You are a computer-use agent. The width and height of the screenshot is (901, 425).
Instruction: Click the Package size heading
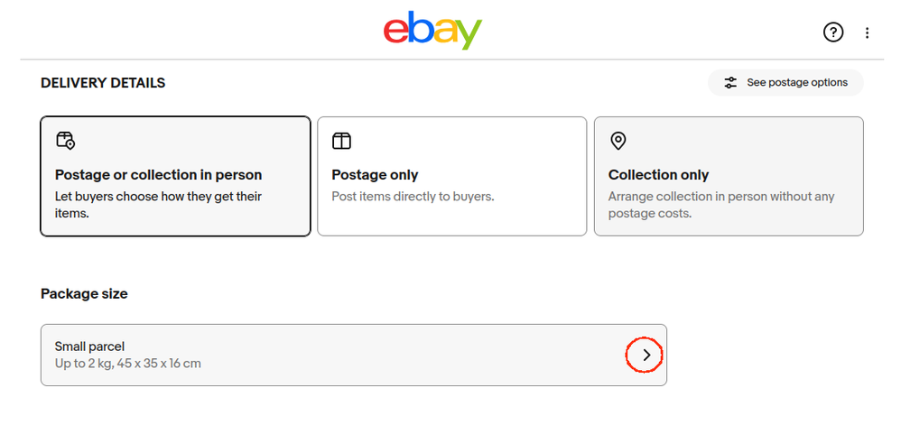coord(84,294)
